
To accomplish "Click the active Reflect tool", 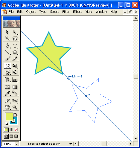I will pyautogui.click(x=7, y=66).
